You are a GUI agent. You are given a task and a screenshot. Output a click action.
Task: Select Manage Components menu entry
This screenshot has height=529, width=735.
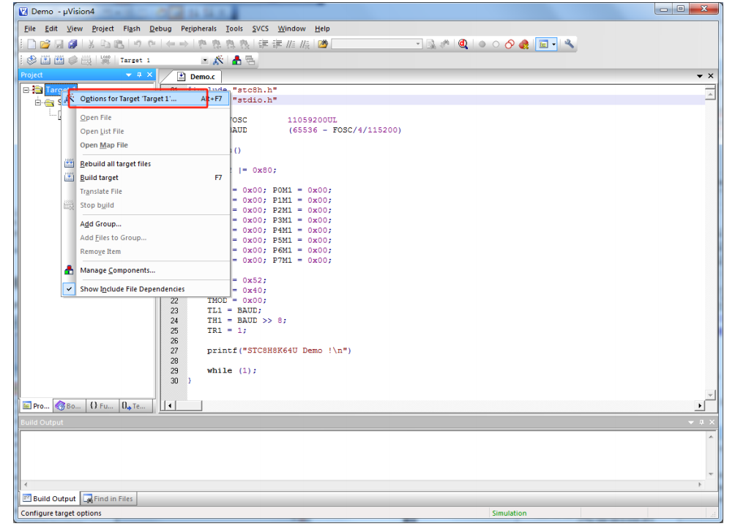146,271
